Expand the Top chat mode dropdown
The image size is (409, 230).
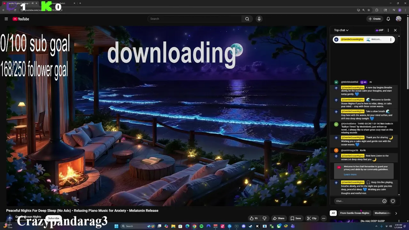[x=341, y=30]
